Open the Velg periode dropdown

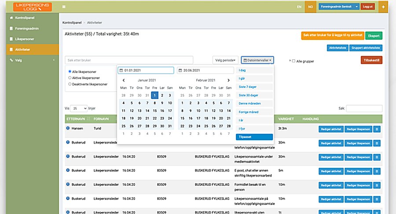(225, 60)
